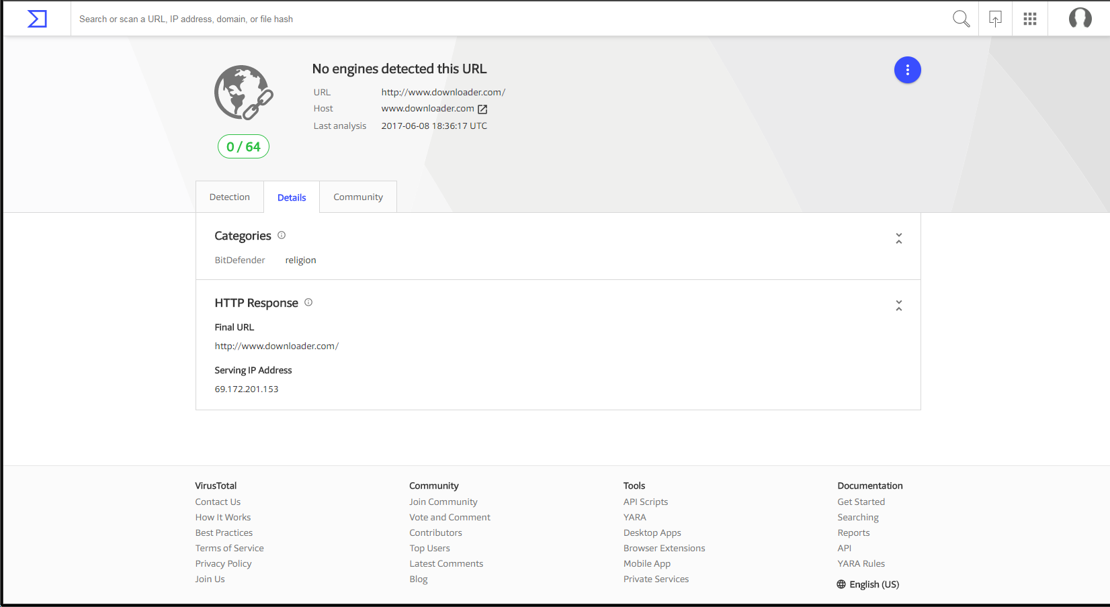Open the Terms of Service link
Image resolution: width=1110 pixels, height=607 pixels.
click(x=229, y=548)
